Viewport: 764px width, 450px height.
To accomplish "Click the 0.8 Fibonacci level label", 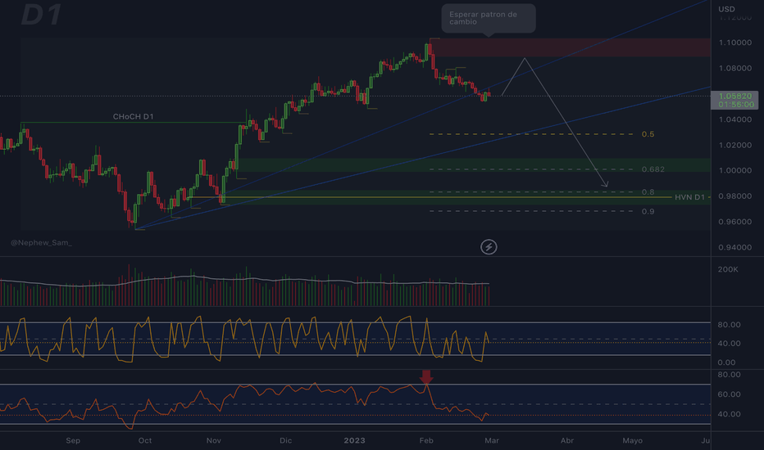I will (x=648, y=192).
